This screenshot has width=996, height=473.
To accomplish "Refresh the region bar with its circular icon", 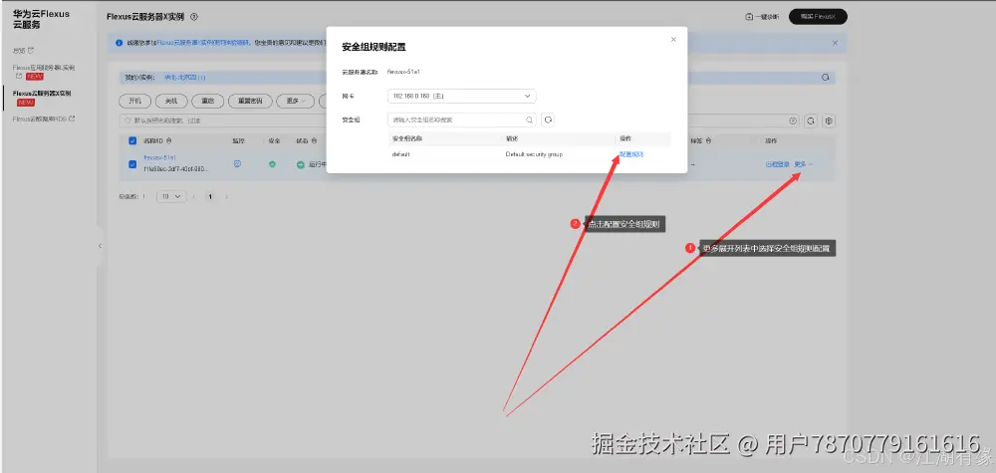I will click(x=825, y=78).
